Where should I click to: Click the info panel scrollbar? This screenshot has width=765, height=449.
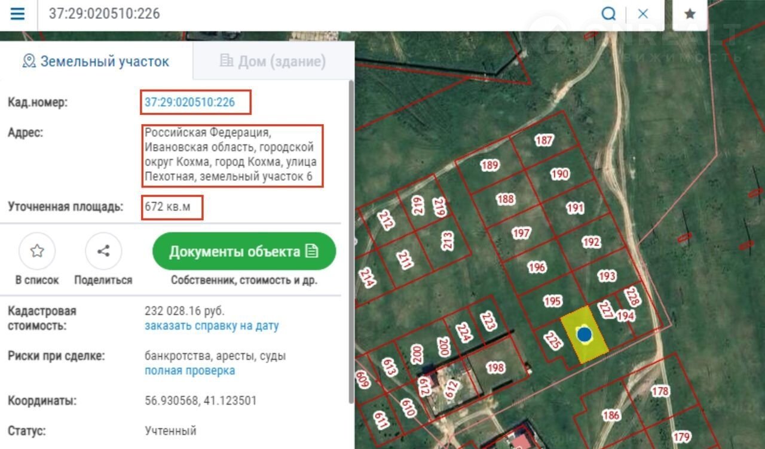point(351,239)
